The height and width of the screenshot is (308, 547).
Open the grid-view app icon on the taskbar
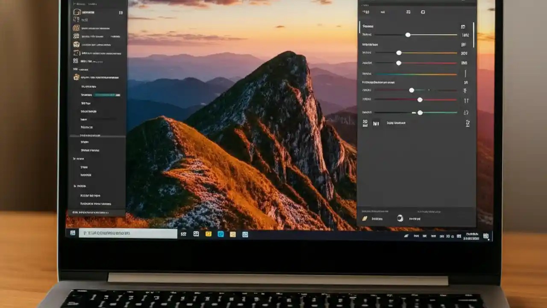[x=196, y=234]
